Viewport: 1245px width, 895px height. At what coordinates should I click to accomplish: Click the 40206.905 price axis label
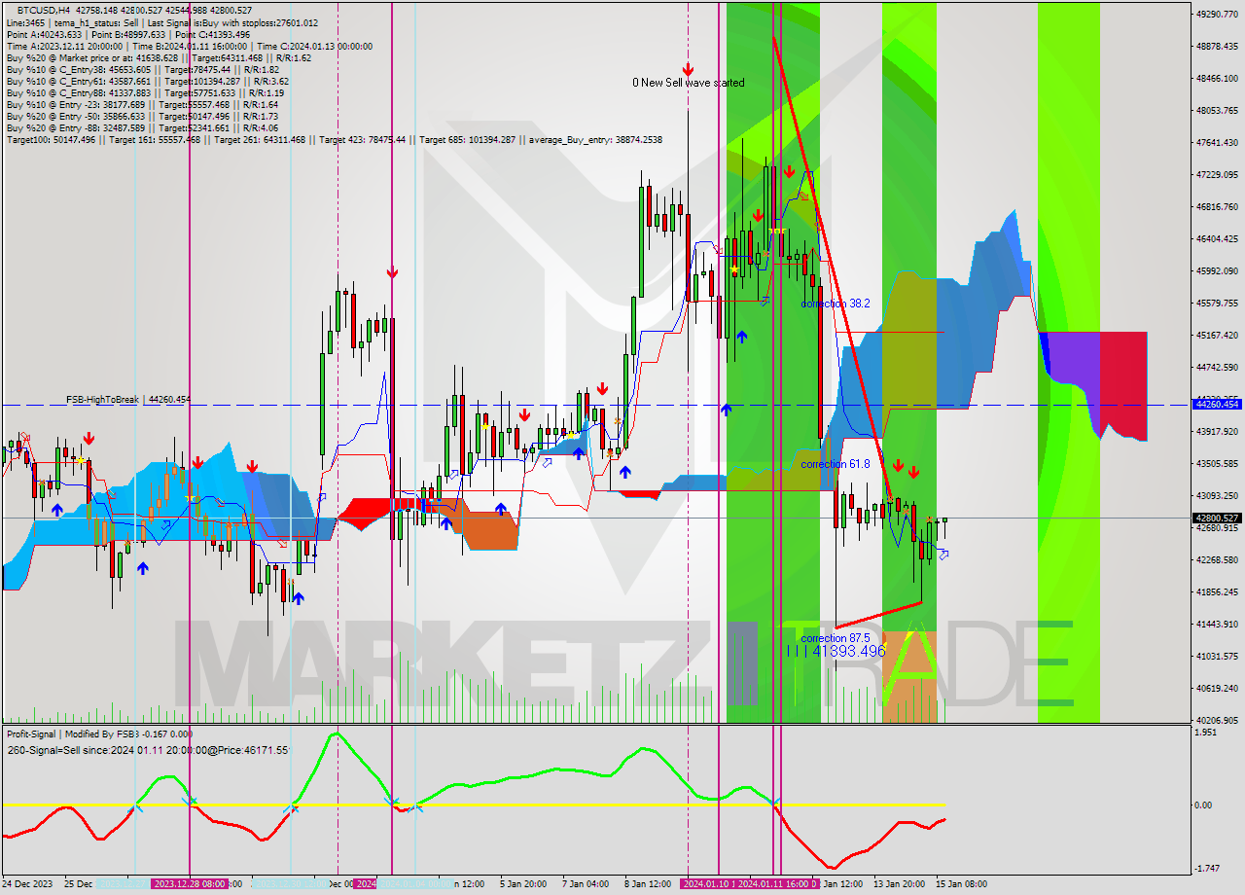[x=1217, y=720]
